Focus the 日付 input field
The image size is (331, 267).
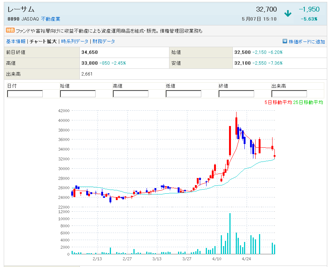click(x=25, y=93)
